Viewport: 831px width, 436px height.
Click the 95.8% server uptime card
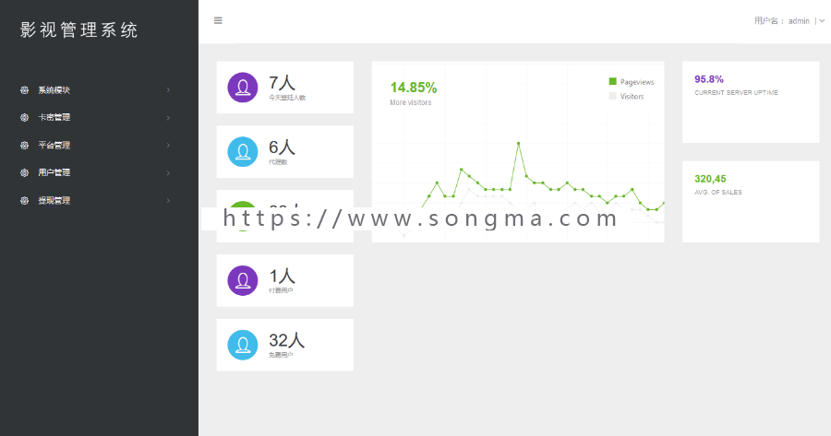pos(750,101)
